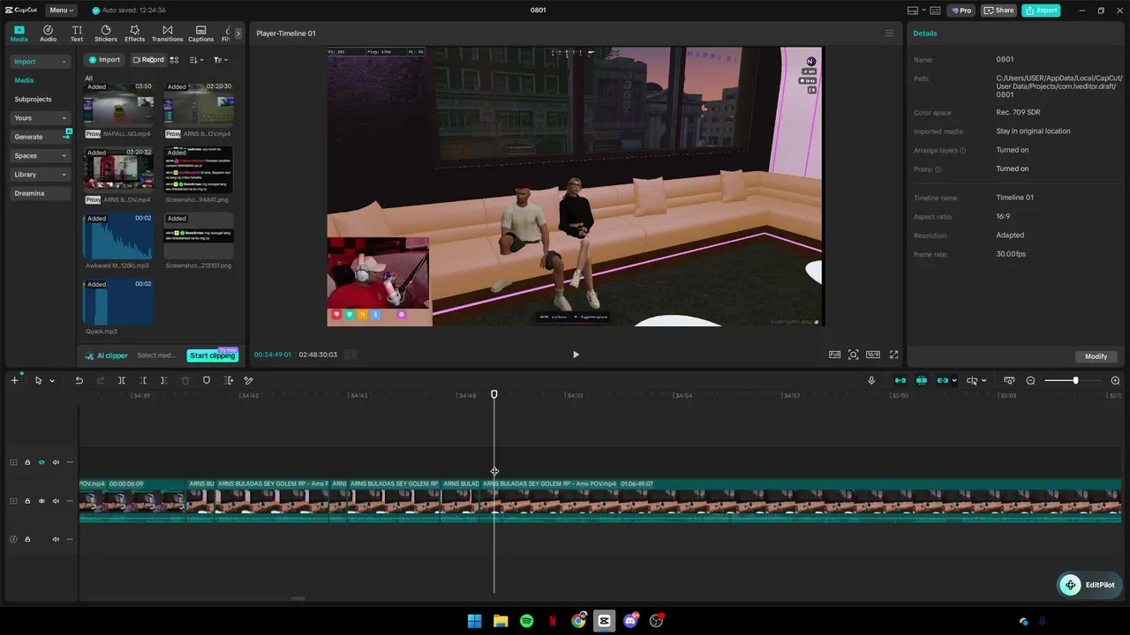Image resolution: width=1130 pixels, height=635 pixels.
Task: Hide the main video track eye icon
Action: [x=41, y=501]
